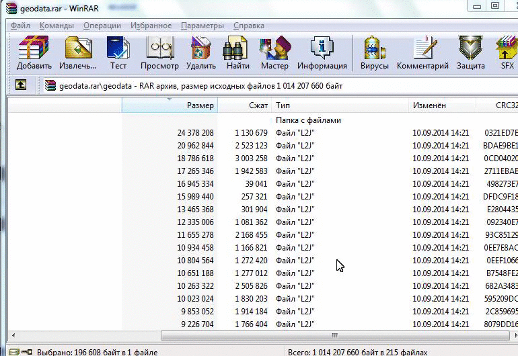
Task: Click the disk icon in status bar
Action: pyautogui.click(x=14, y=352)
